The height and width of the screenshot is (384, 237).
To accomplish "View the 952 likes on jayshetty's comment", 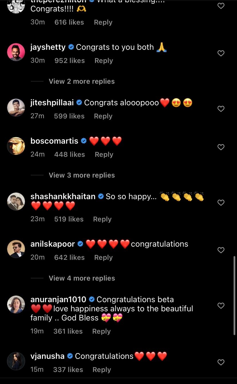I will click(x=70, y=61).
